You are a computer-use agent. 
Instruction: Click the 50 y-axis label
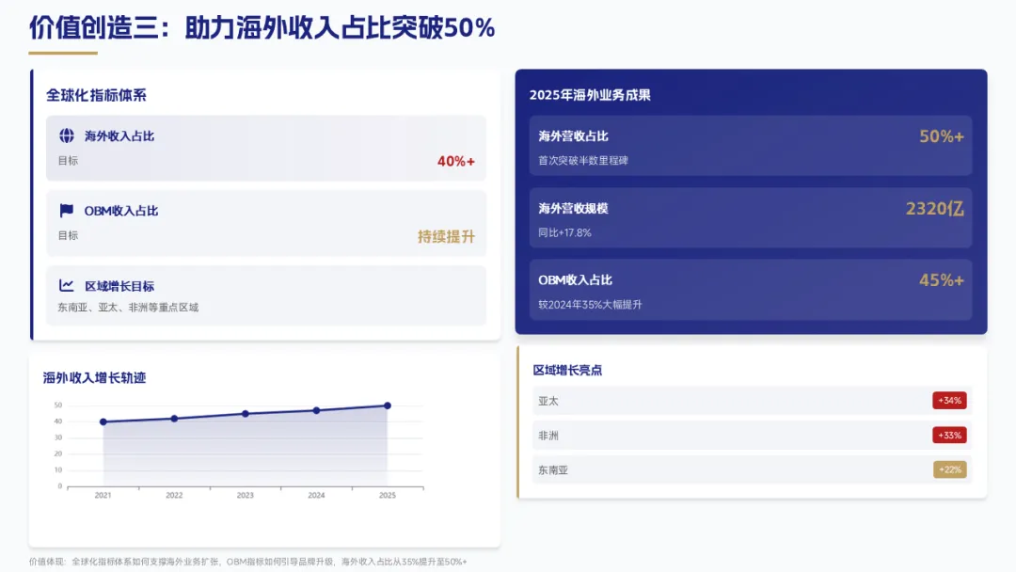pyautogui.click(x=58, y=405)
